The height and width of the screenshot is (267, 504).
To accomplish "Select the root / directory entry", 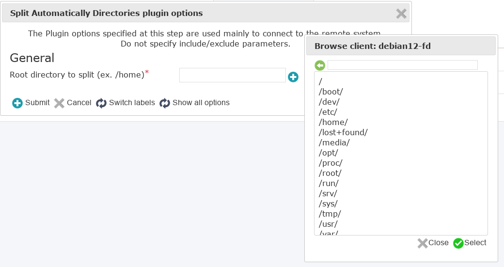I will click(x=321, y=81).
